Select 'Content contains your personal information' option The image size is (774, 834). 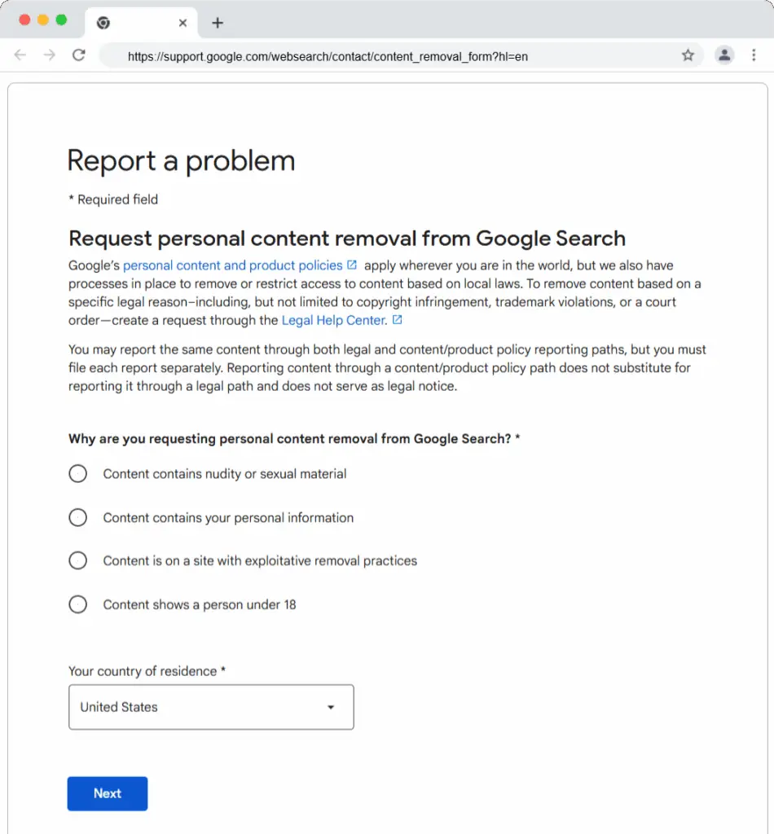[78, 518]
